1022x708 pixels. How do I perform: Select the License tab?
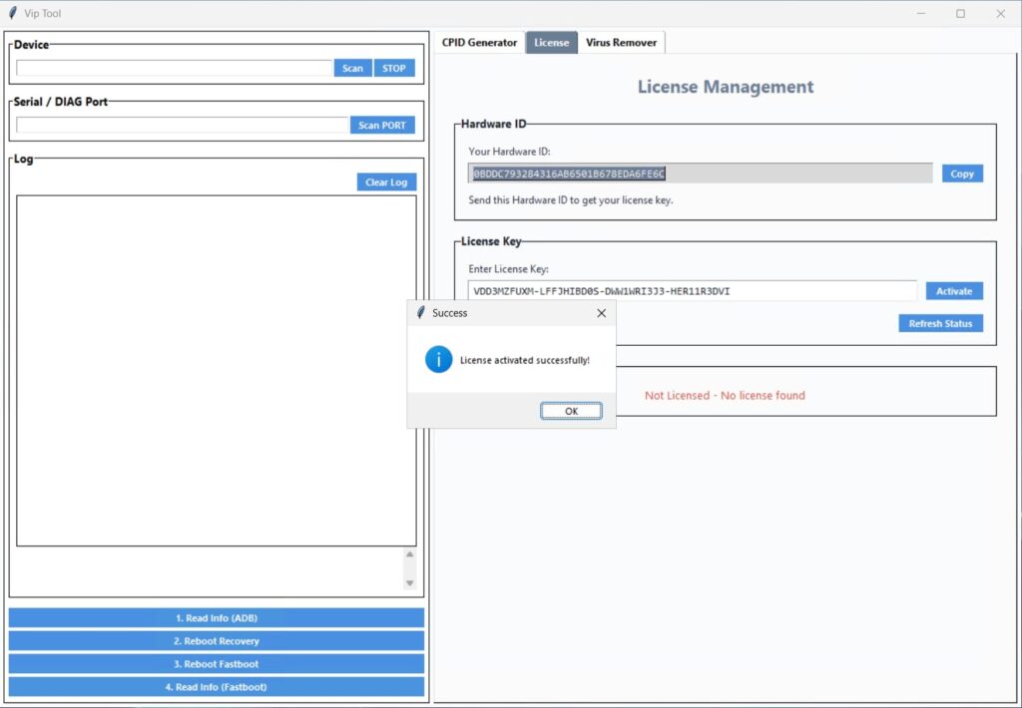pos(551,43)
